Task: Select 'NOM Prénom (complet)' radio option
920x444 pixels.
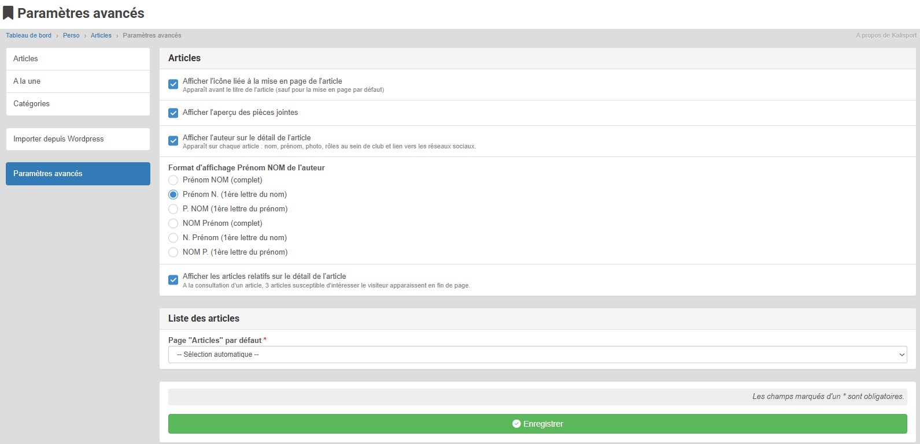Action: (x=173, y=223)
